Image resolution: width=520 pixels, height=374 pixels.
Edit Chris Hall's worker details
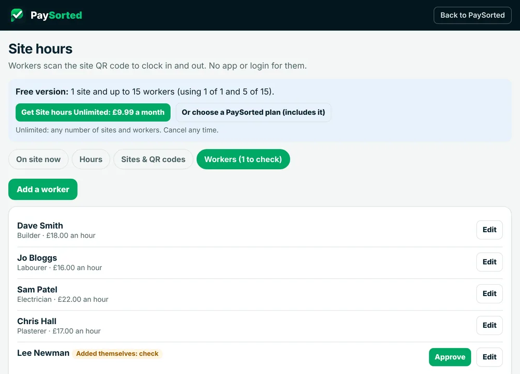[489, 325]
